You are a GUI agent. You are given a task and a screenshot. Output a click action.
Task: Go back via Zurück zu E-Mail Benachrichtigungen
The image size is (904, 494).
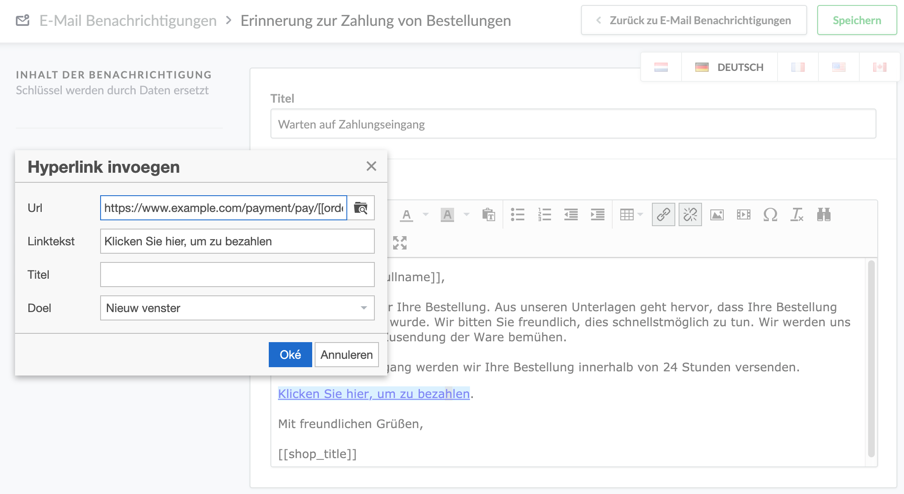point(694,20)
